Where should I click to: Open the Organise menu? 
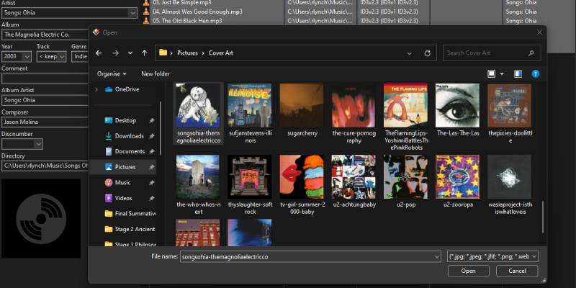click(112, 74)
